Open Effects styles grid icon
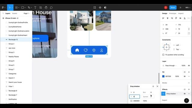192x108 pixels. pyautogui.click(x=185, y=89)
